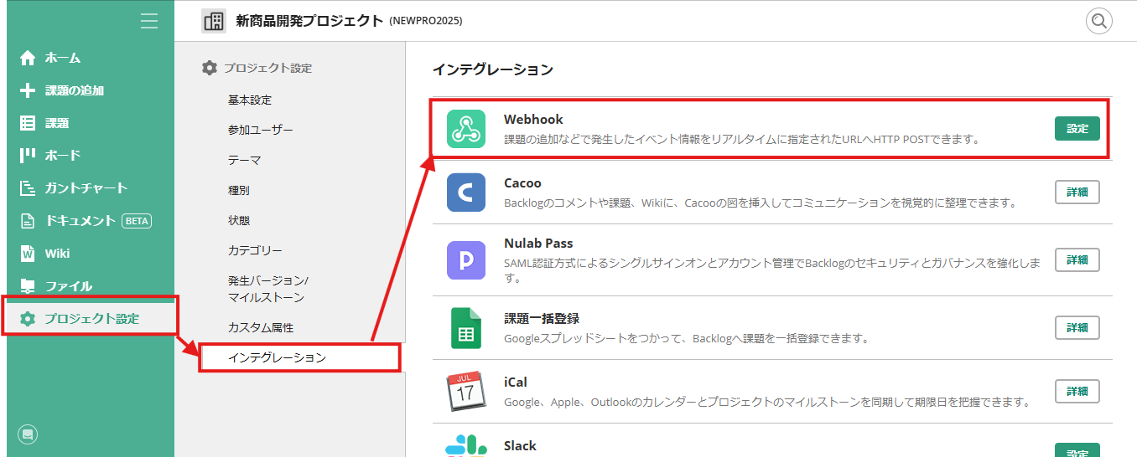Click the folder icon beside ファイル
This screenshot has width=1137, height=457.
[x=28, y=285]
